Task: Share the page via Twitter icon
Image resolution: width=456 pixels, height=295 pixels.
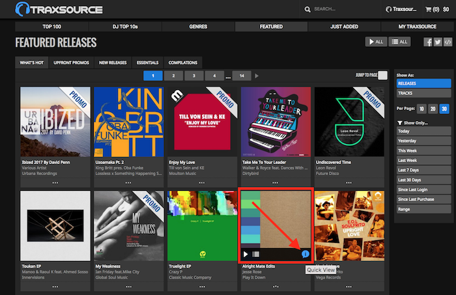Action: pyautogui.click(x=437, y=42)
